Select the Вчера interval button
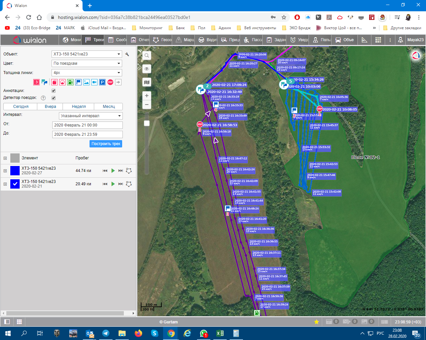The height and width of the screenshot is (340, 426). [50, 107]
